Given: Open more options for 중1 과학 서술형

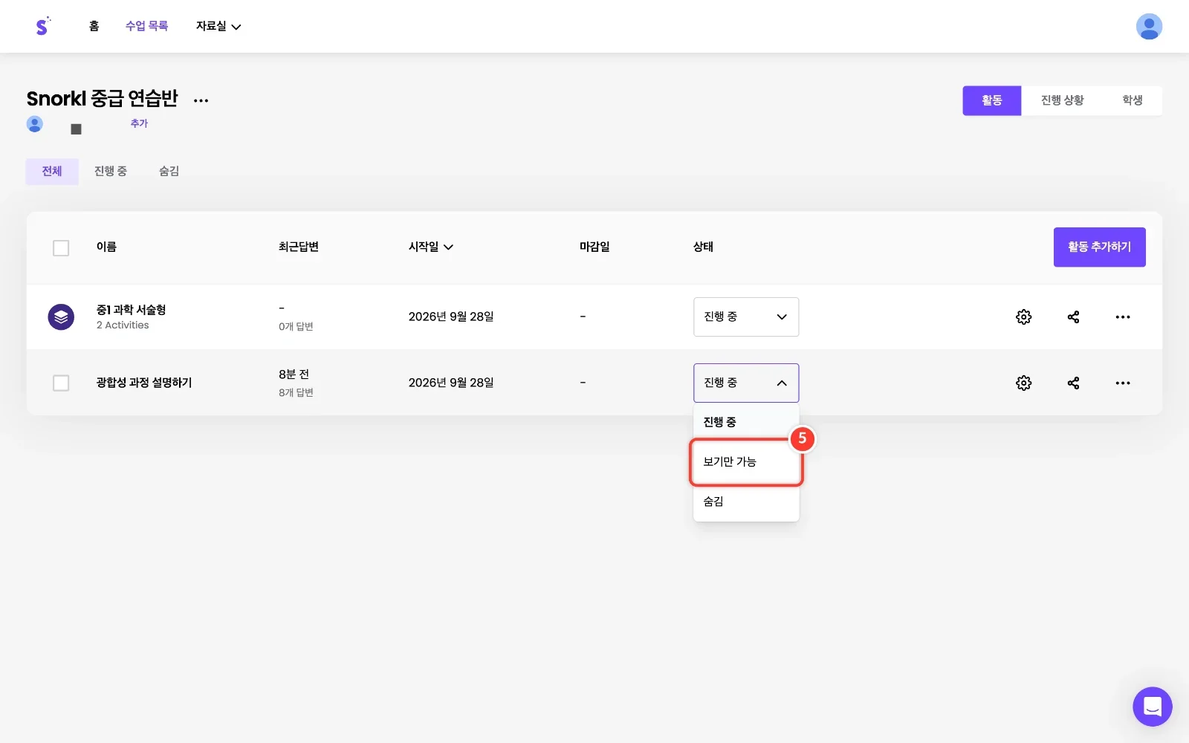Looking at the screenshot, I should 1123,317.
